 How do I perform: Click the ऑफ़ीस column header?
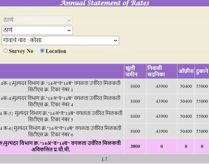(186, 71)
